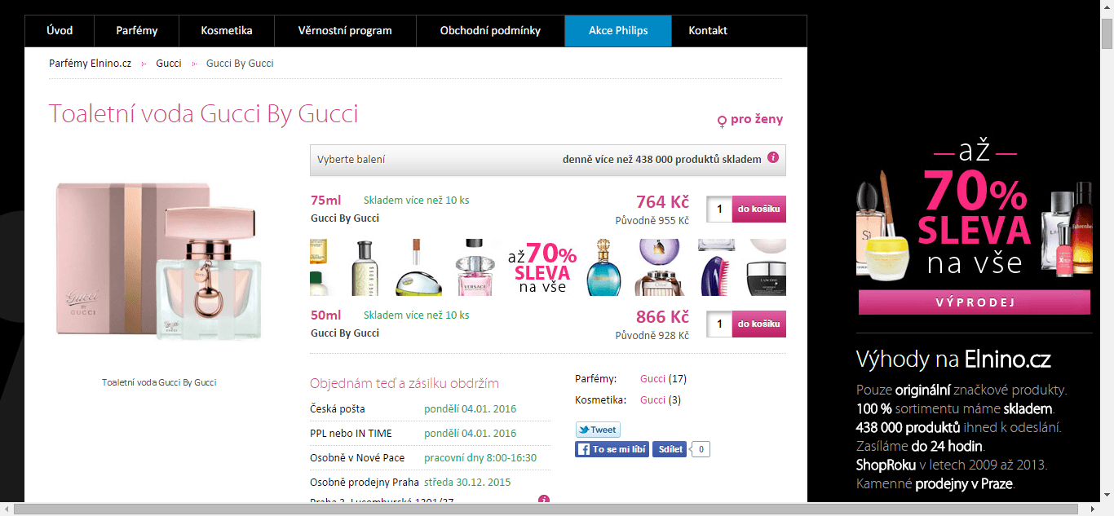This screenshot has height=516, width=1114.
Task: Click Facebook To se mi líbí button
Action: point(612,449)
